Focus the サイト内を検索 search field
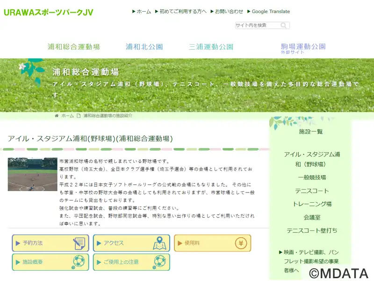 [257, 25]
